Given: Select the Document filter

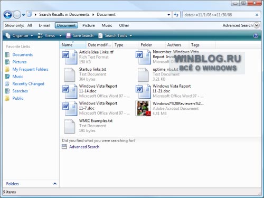Looking at the screenshot, I should 67,25.
